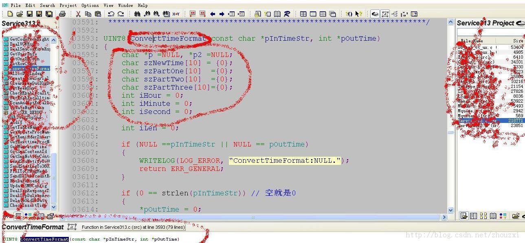Image resolution: width=525 pixels, height=243 pixels.
Task: Open the Window menu
Action: (x=125, y=5)
